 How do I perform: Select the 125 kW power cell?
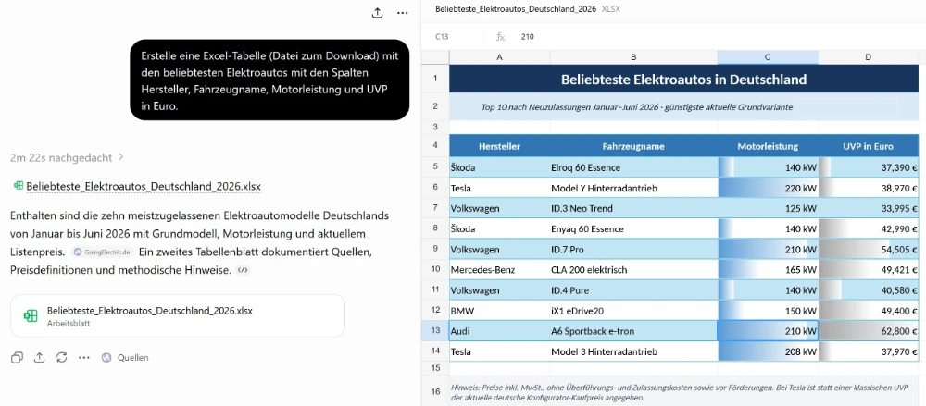(x=768, y=208)
